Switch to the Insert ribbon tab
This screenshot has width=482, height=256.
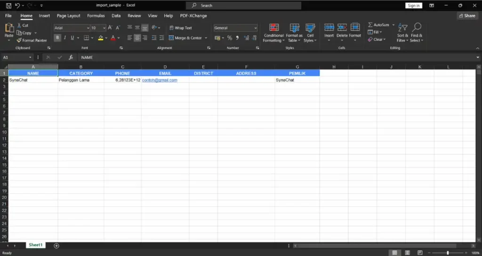pos(44,16)
